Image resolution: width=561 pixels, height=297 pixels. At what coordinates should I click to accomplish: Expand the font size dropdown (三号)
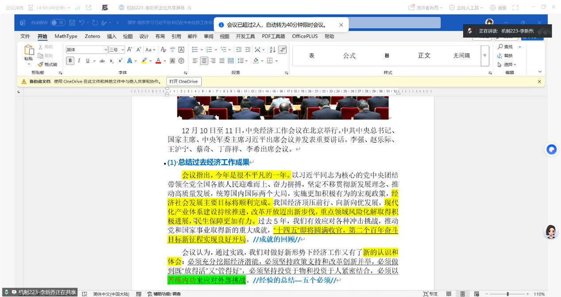[123, 50]
